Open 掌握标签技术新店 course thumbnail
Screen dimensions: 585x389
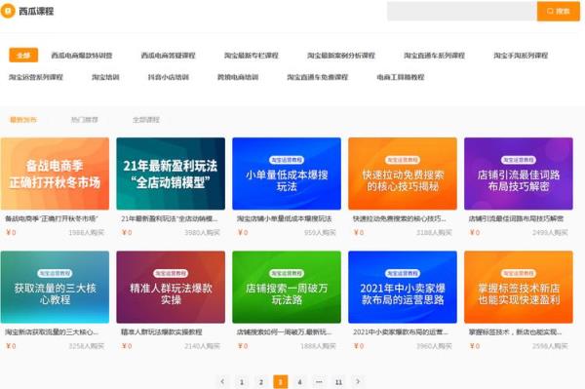(519, 287)
